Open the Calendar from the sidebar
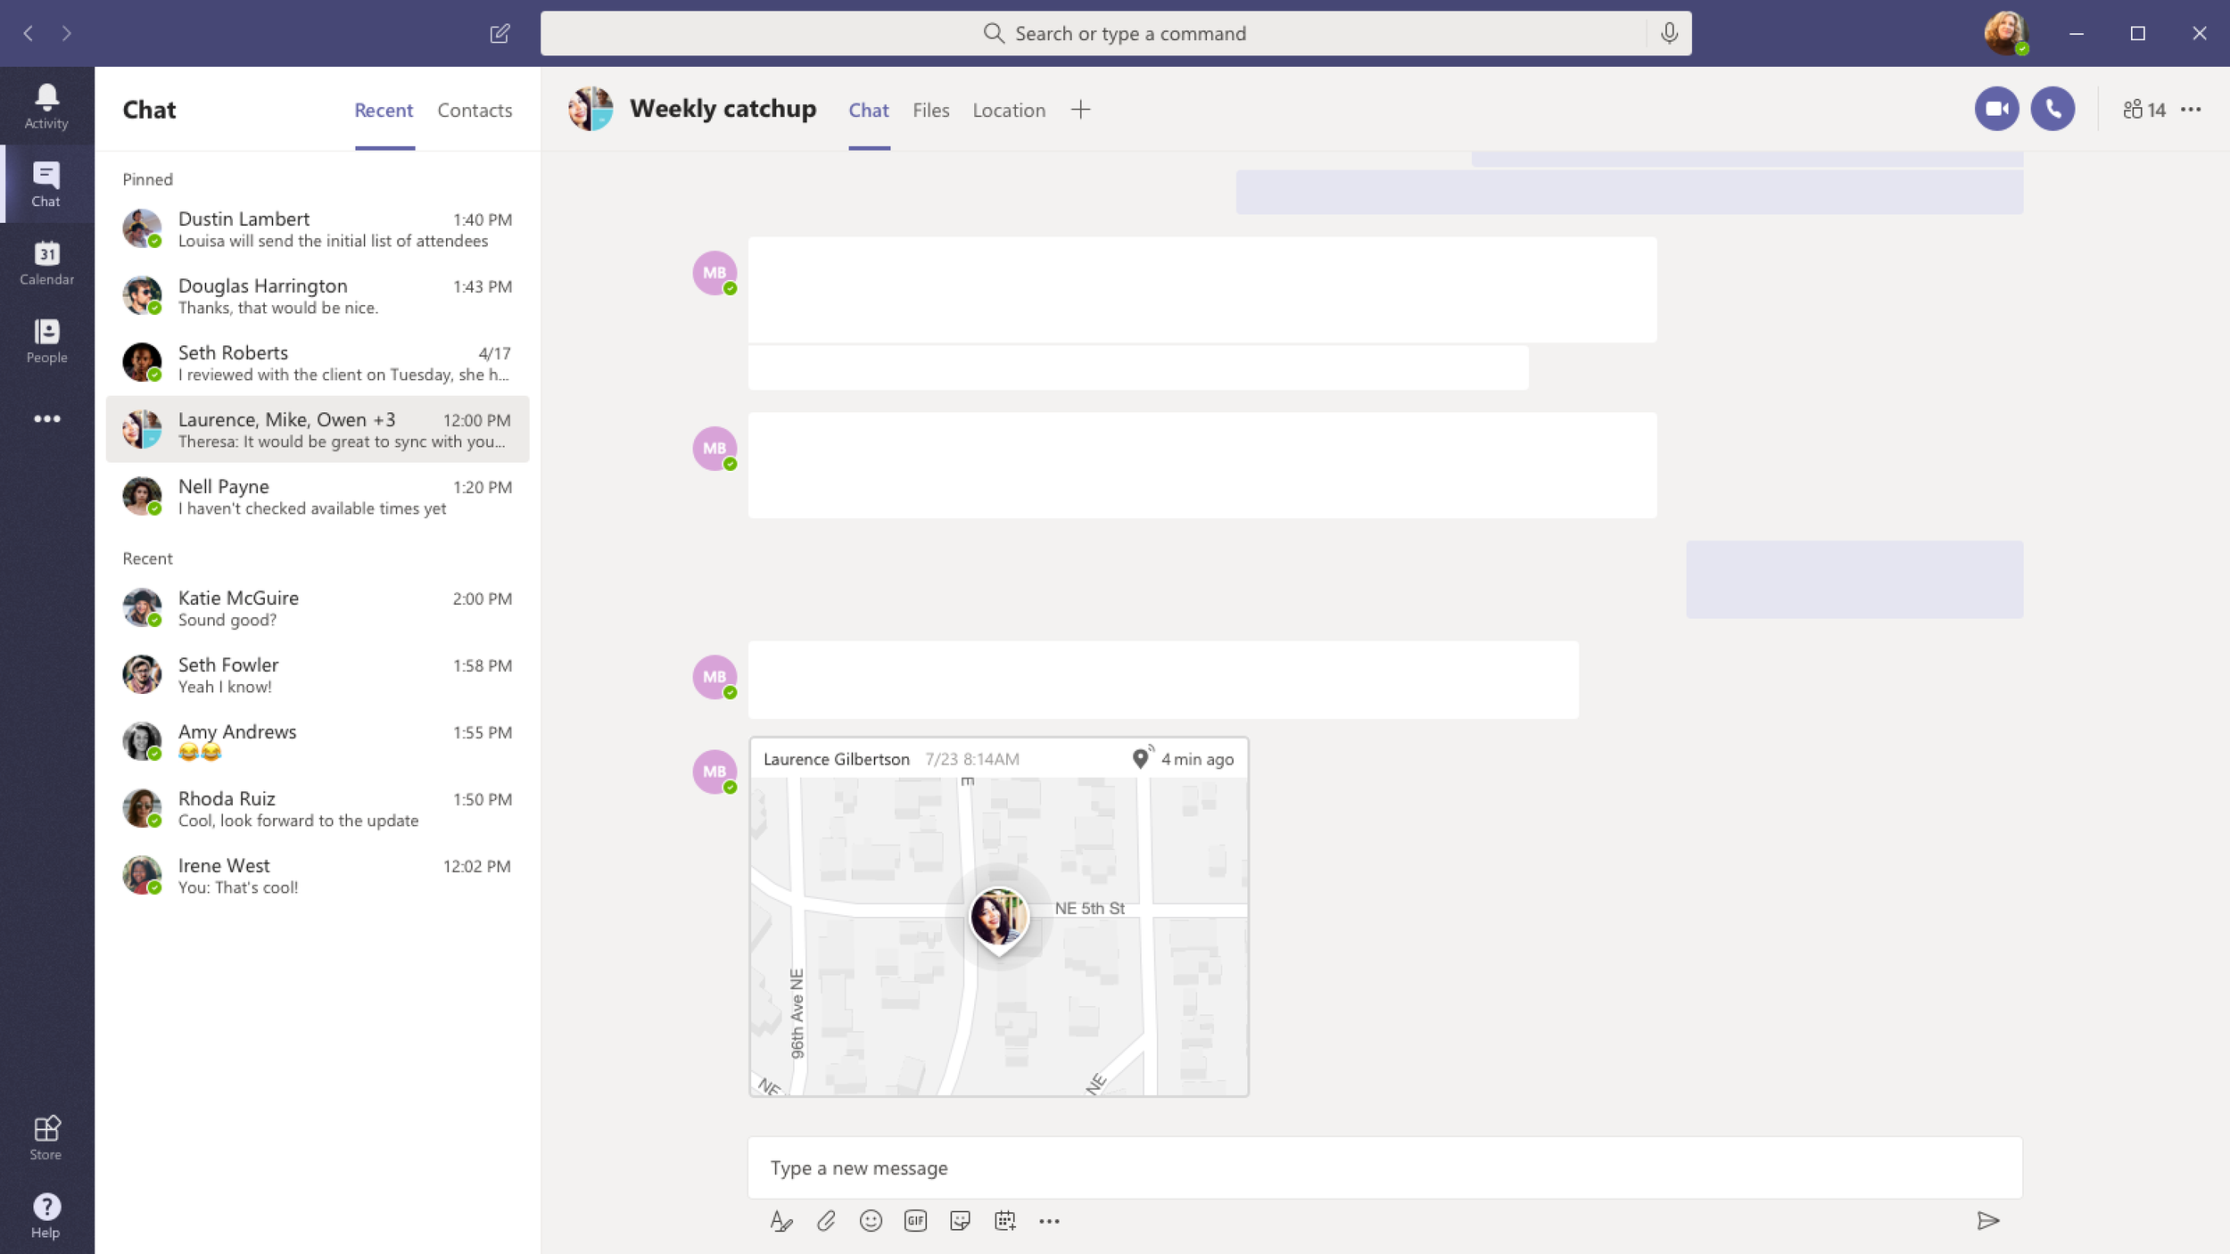This screenshot has height=1254, width=2230. [x=46, y=263]
